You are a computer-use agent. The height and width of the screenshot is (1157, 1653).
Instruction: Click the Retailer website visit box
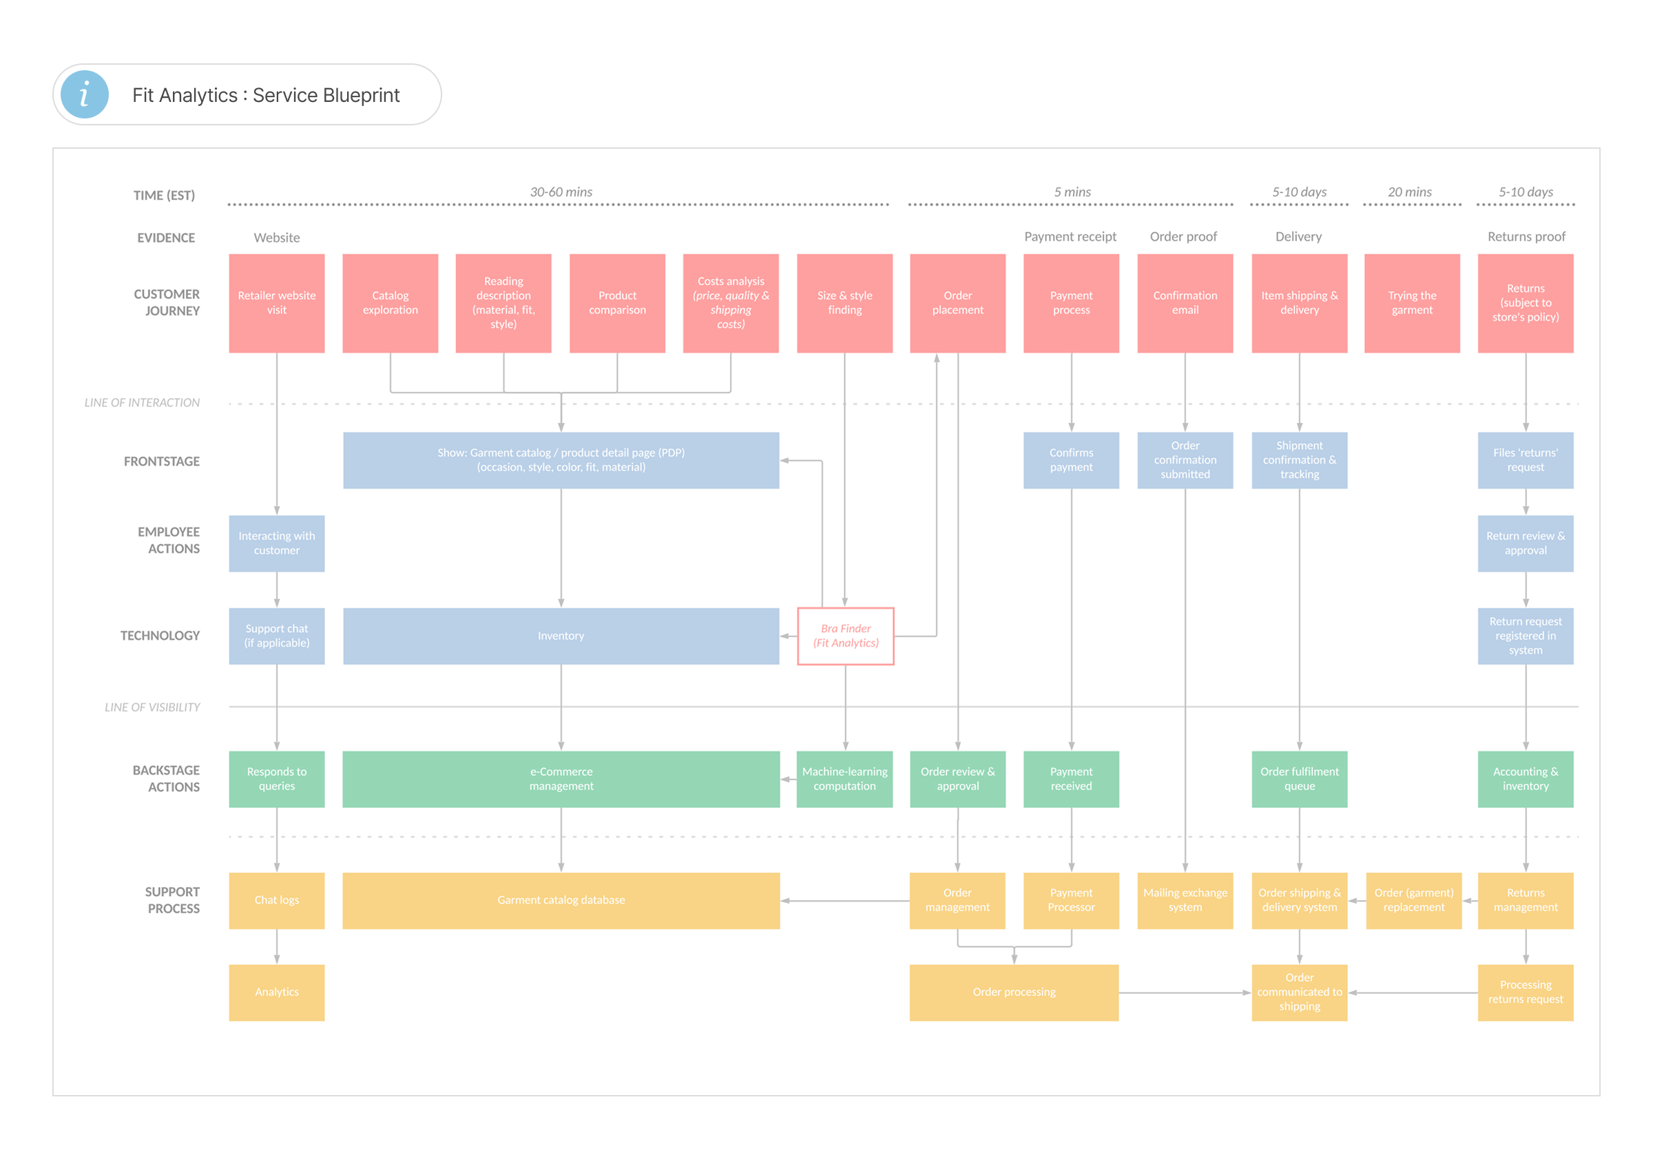pyautogui.click(x=276, y=303)
